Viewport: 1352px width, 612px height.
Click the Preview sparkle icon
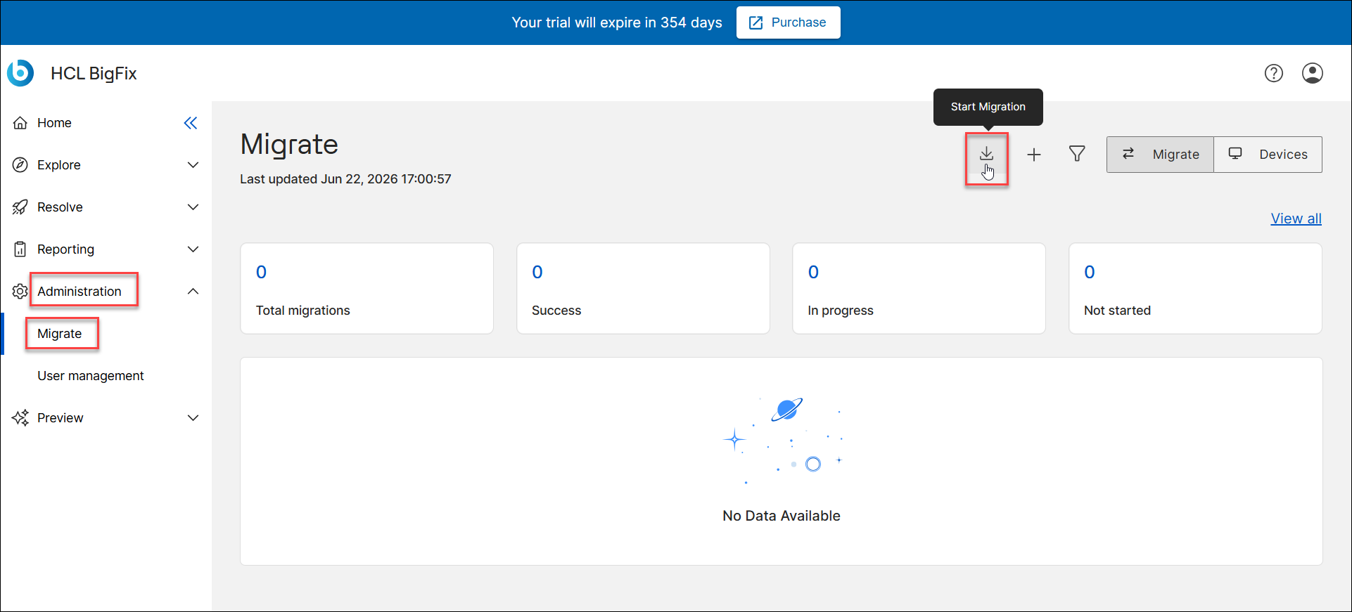(20, 418)
